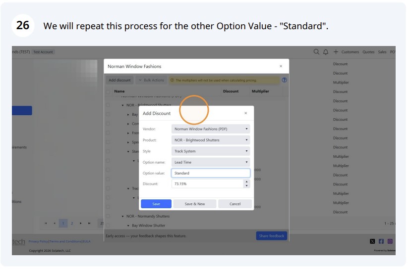Open the notifications bell icon
Image resolution: width=410 pixels, height=273 pixels.
pyautogui.click(x=326, y=52)
